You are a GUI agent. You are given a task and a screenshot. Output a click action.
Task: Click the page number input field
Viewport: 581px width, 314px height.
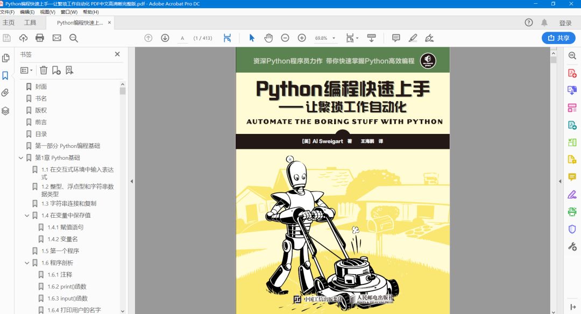(182, 38)
